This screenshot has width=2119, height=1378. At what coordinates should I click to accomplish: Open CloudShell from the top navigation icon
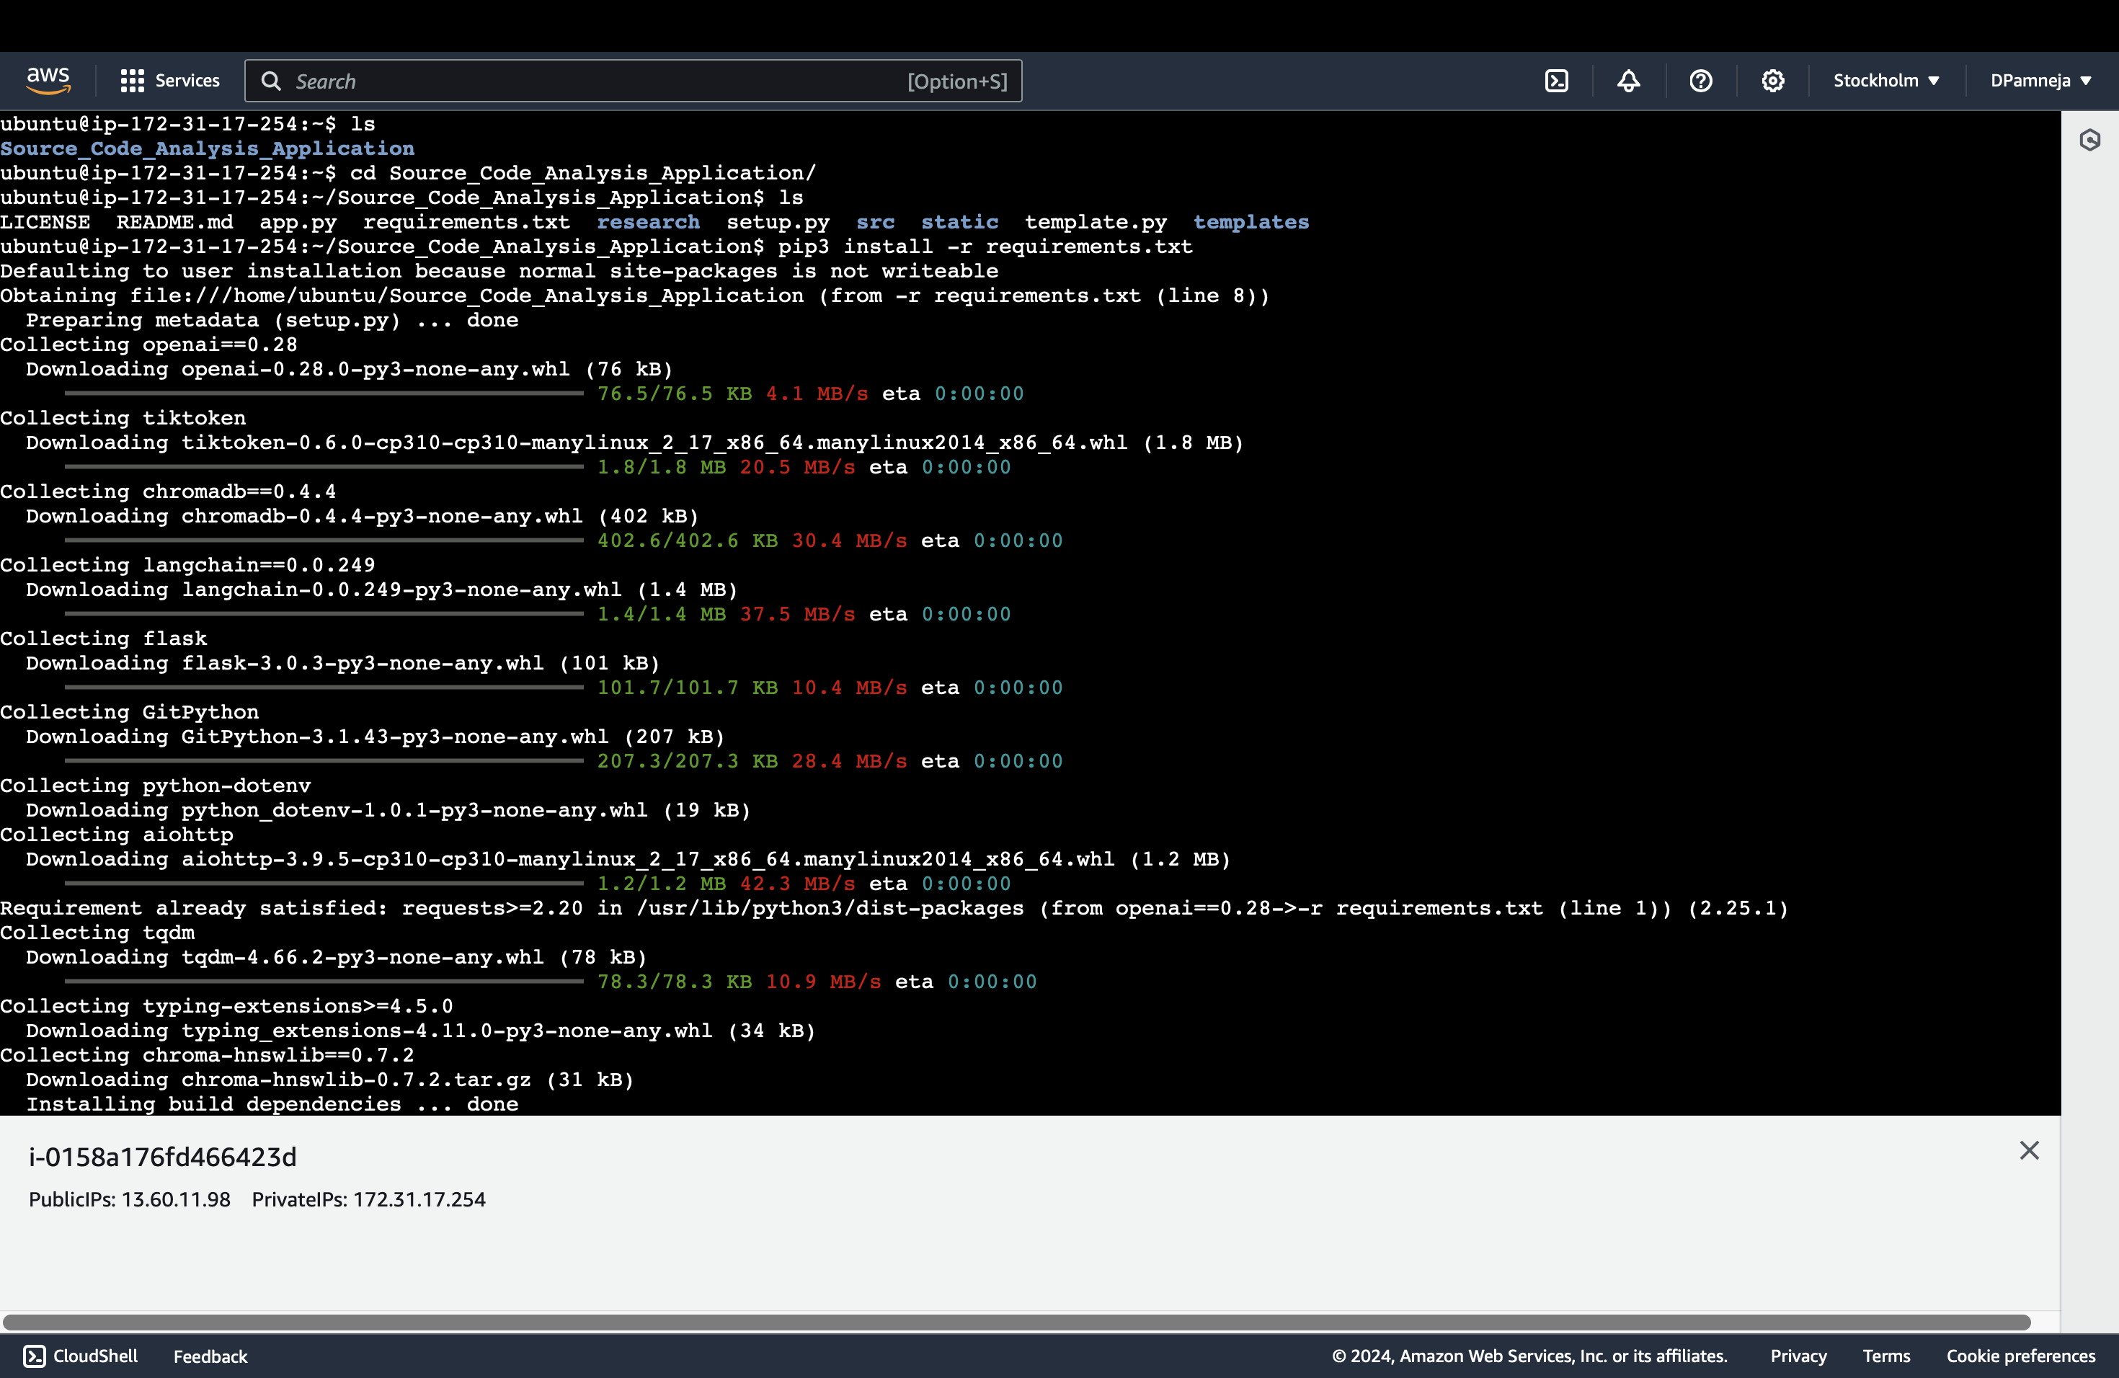[x=1556, y=81]
